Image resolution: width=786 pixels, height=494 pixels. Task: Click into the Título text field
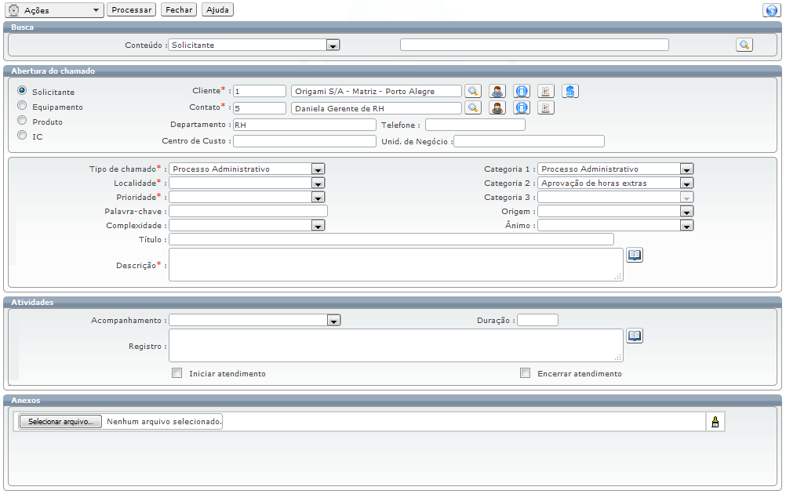click(391, 239)
